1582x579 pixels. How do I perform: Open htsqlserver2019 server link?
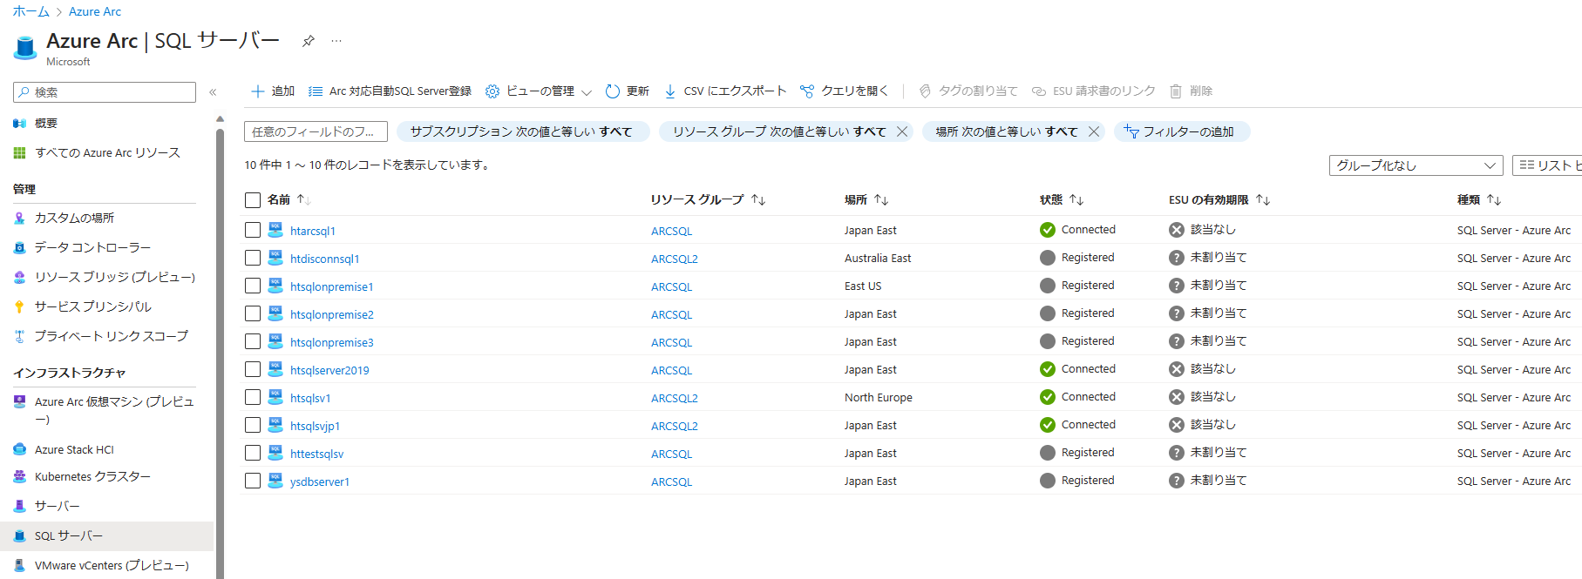coord(329,370)
